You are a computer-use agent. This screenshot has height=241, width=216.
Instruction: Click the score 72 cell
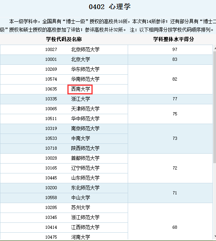(x=170, y=168)
